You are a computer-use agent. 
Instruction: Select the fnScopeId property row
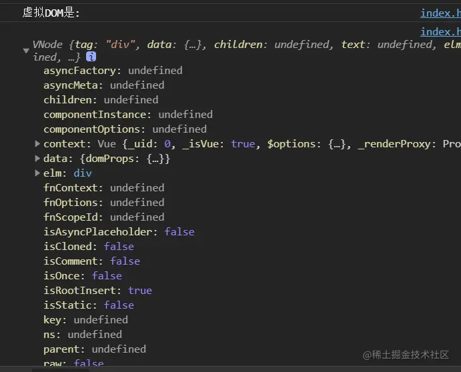tap(103, 217)
